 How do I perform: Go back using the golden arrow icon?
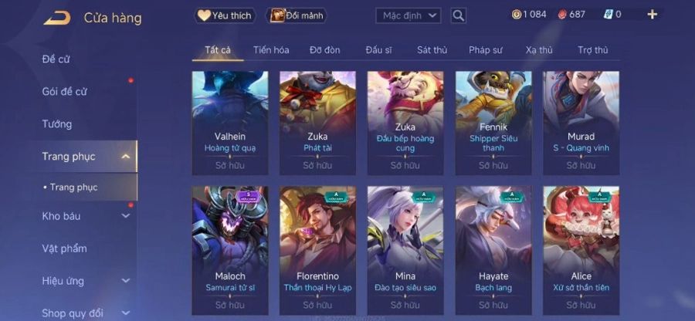click(x=56, y=18)
